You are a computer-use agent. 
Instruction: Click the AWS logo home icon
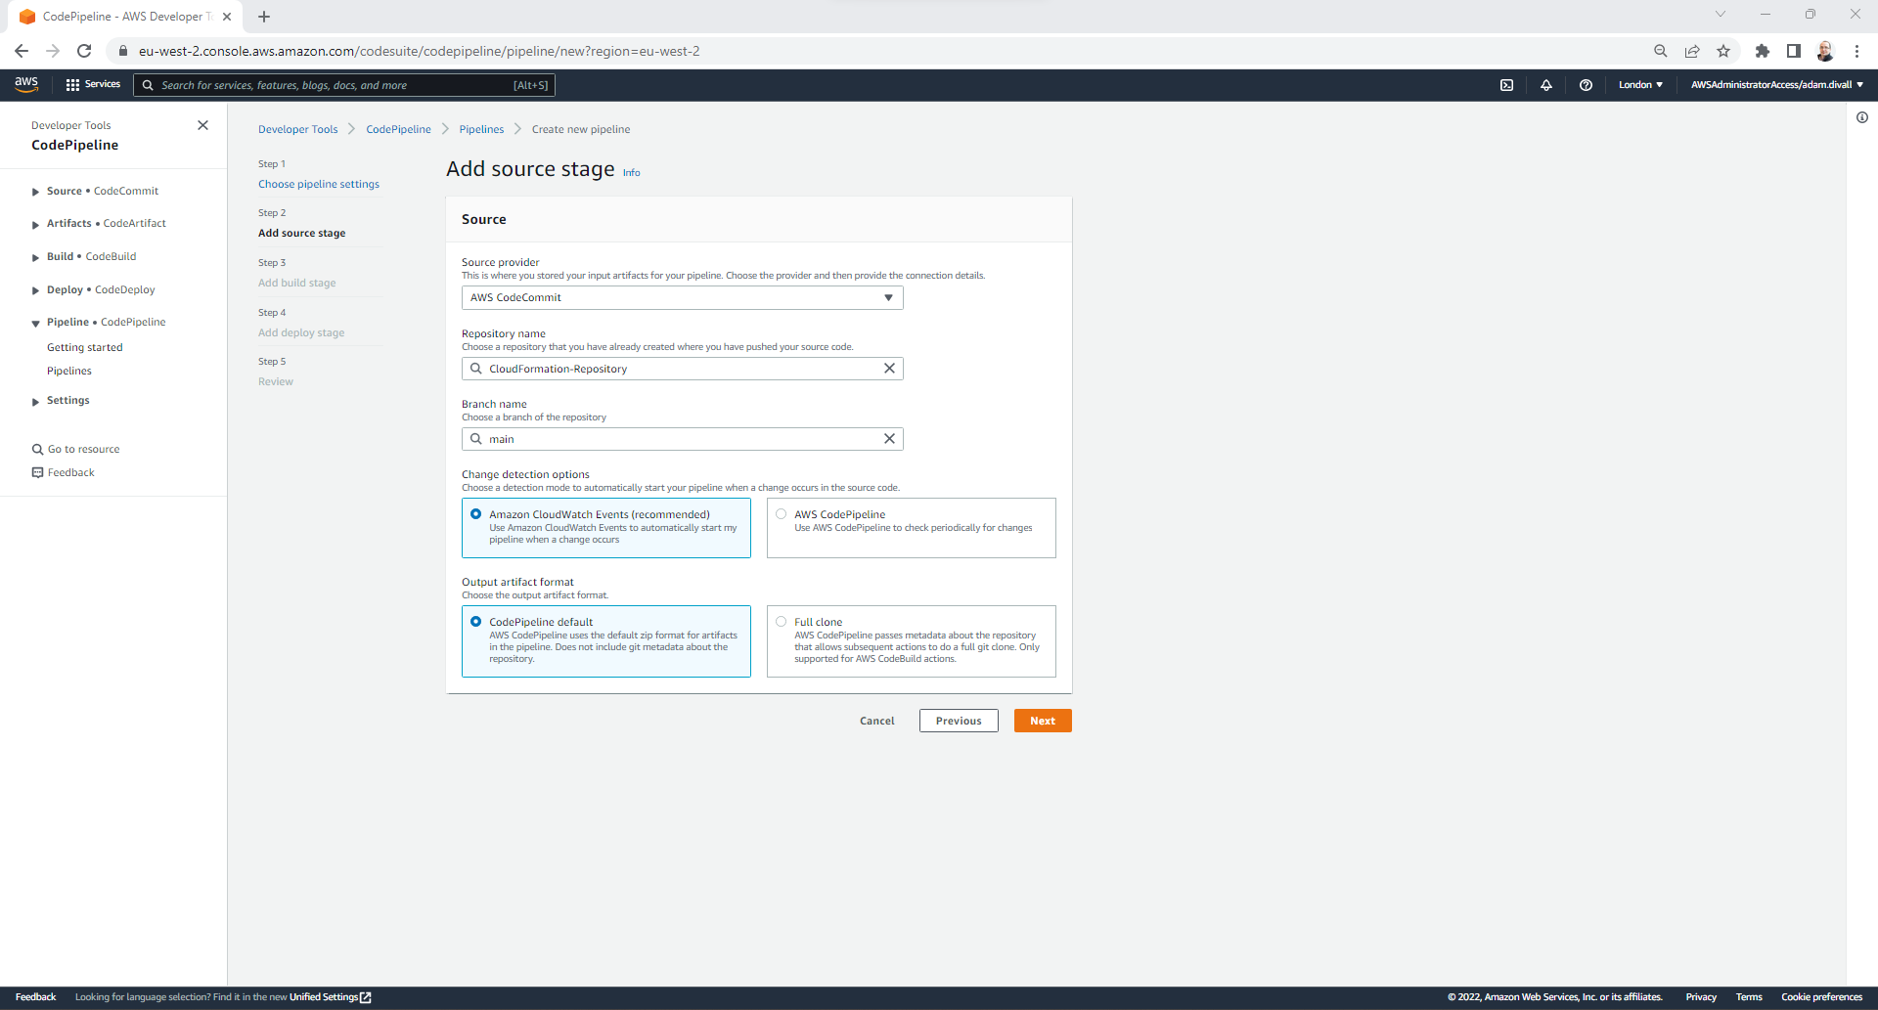click(26, 85)
